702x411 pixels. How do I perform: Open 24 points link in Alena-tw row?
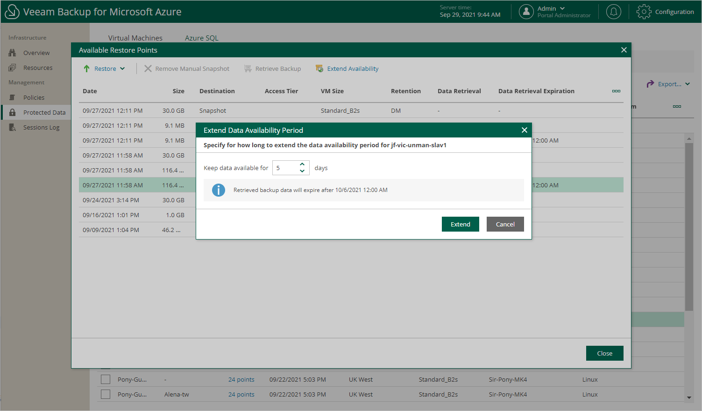click(x=241, y=394)
